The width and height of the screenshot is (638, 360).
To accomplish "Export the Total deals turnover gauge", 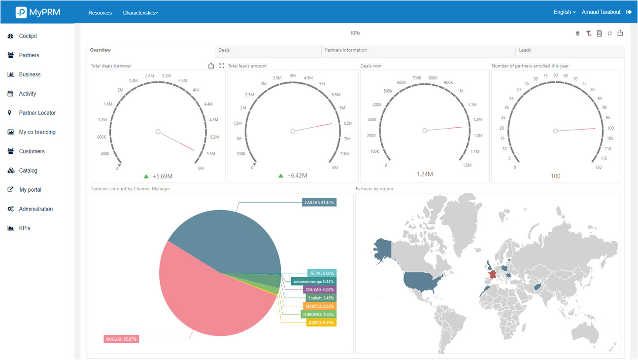I will (211, 66).
